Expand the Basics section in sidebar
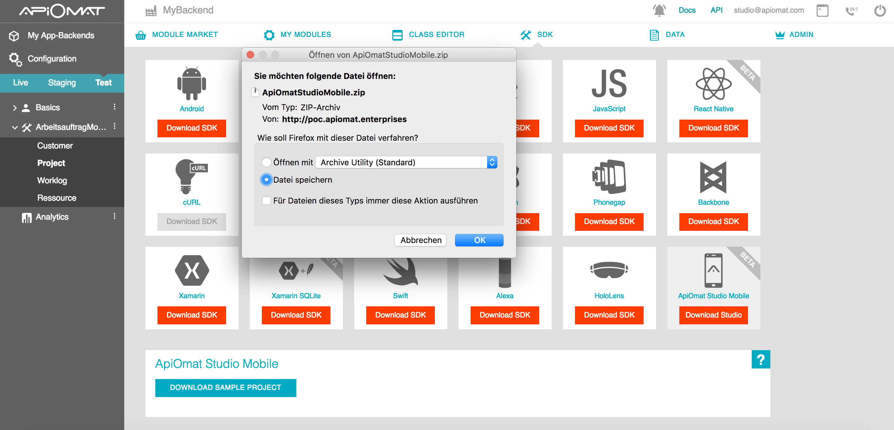This screenshot has width=894, height=430. 16,107
